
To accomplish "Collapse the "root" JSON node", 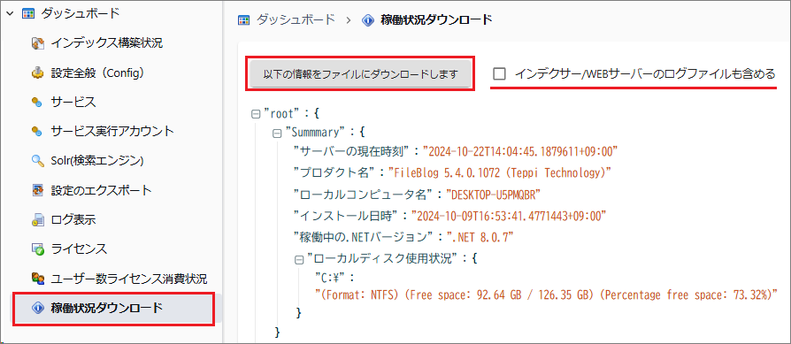I will point(255,114).
